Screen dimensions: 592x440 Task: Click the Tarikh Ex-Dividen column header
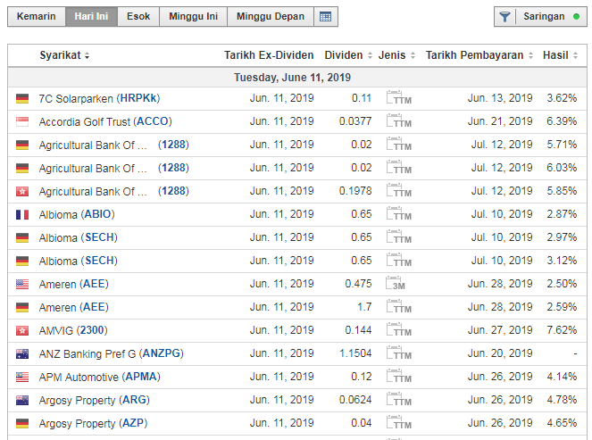click(269, 55)
